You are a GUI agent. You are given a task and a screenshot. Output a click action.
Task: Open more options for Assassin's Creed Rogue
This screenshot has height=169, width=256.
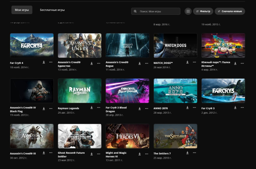click(x=146, y=63)
